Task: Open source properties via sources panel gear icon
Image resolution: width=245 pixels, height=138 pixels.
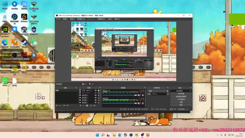Action: 87,105
